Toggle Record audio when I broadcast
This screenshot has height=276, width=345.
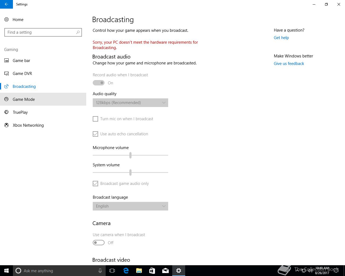click(99, 83)
